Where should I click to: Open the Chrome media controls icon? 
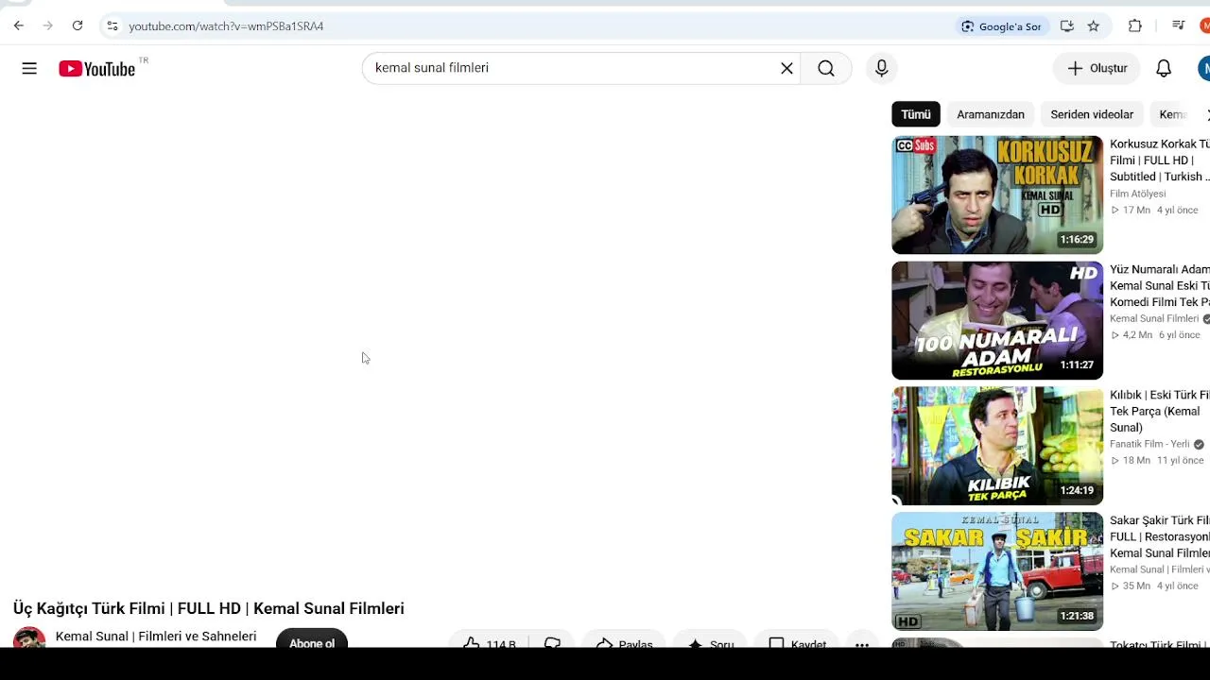click(1178, 25)
